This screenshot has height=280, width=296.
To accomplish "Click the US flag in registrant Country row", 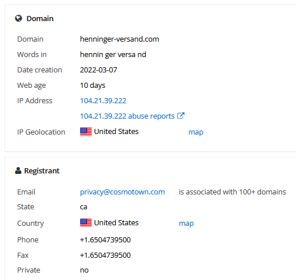I will coord(86,223).
